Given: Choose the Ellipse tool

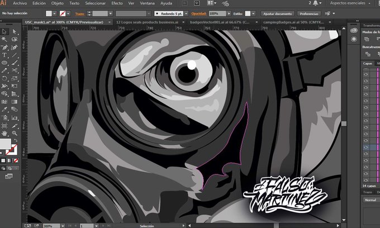Looking at the screenshot, I should tap(4, 63).
